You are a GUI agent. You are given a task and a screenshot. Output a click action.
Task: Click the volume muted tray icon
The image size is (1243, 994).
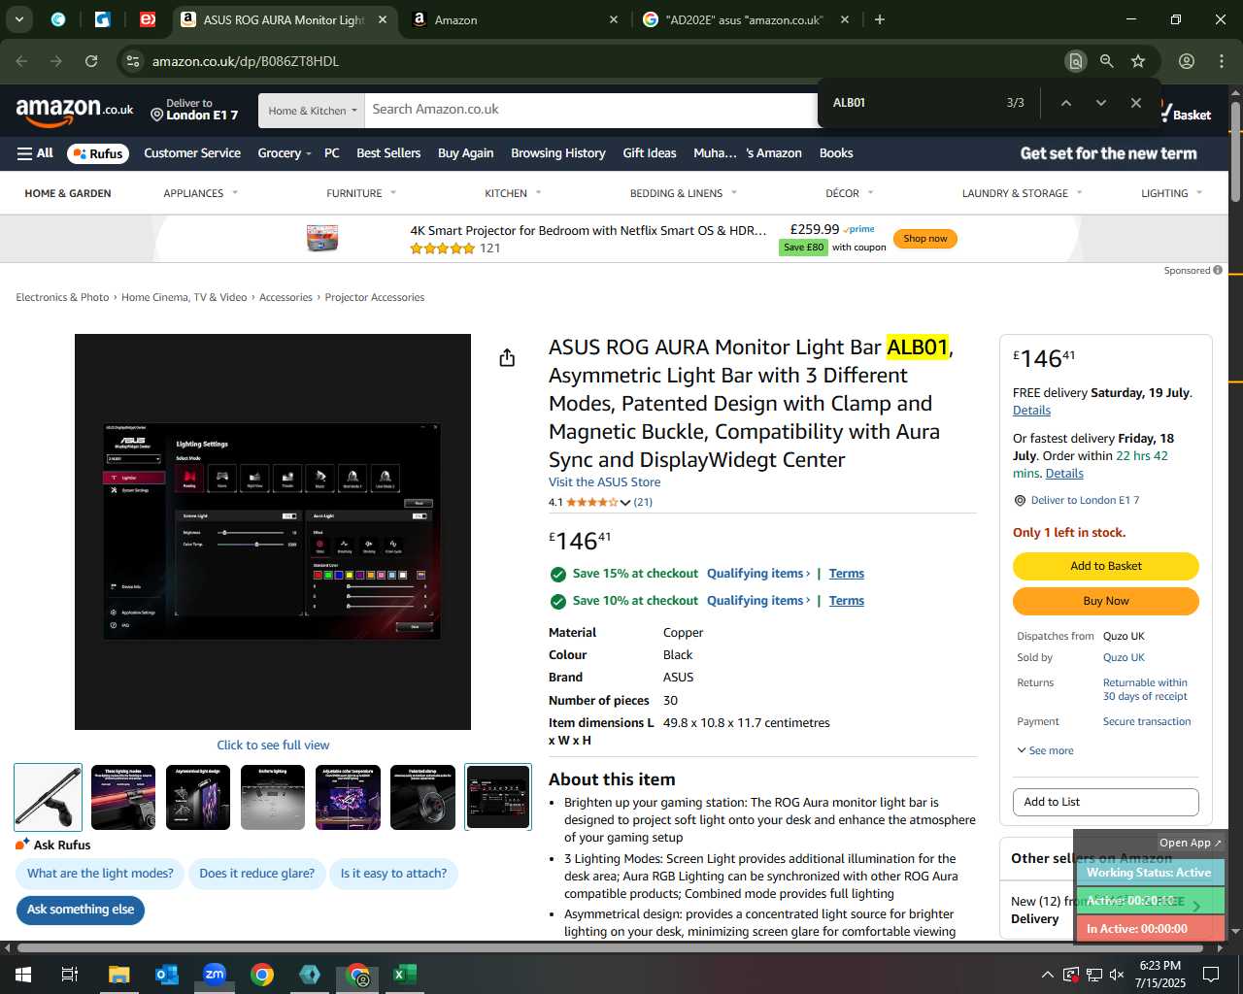point(1117,975)
